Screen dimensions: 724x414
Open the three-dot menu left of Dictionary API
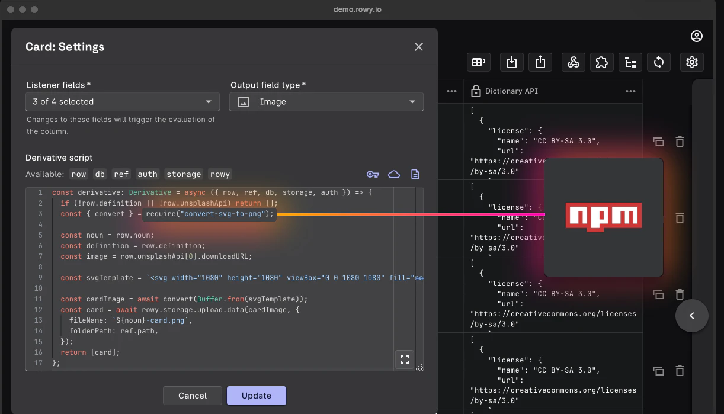pyautogui.click(x=451, y=91)
